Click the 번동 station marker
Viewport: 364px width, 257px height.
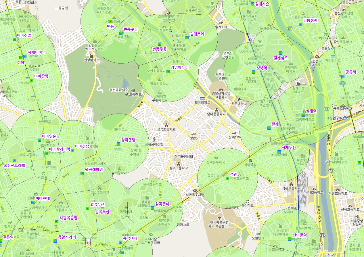110,21
